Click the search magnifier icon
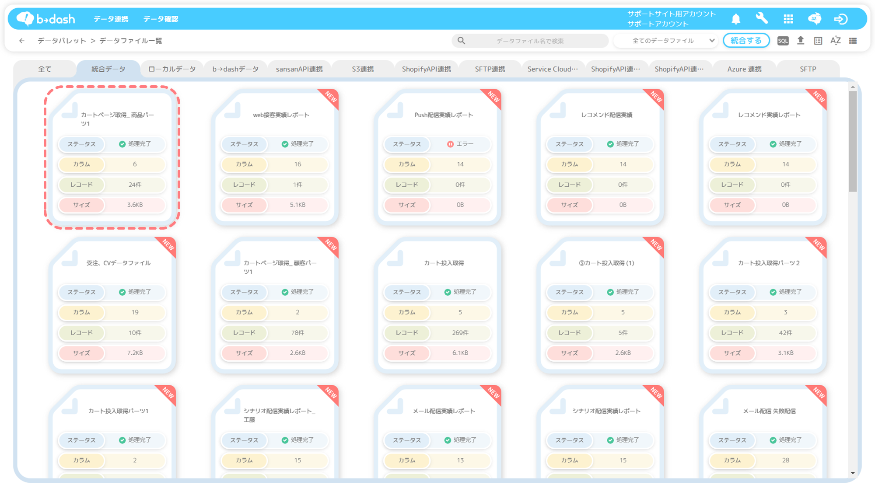875x492 pixels. tap(461, 41)
